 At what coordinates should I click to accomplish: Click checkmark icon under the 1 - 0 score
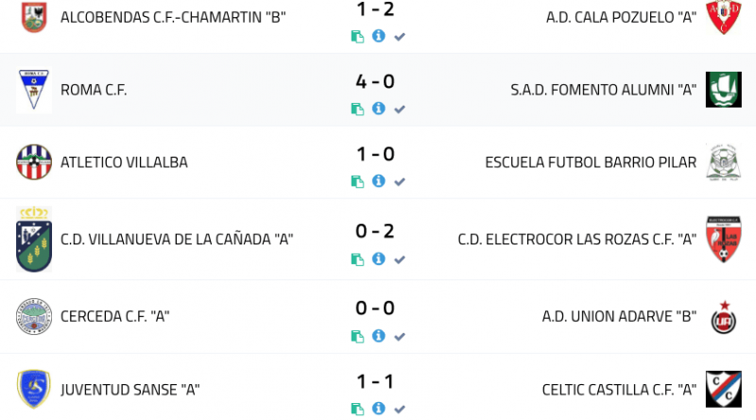pos(400,181)
